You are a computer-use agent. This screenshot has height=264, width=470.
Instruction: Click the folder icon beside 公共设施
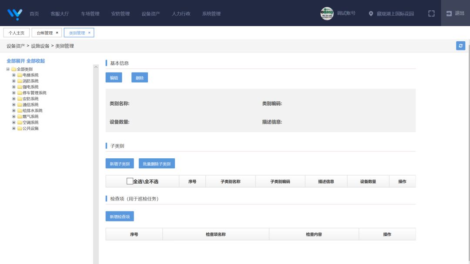coord(20,128)
